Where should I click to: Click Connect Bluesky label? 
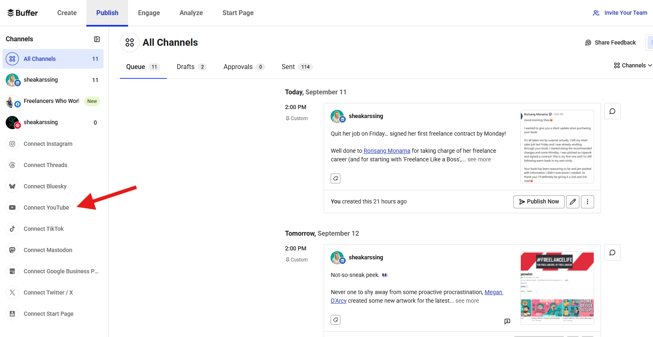pos(45,186)
